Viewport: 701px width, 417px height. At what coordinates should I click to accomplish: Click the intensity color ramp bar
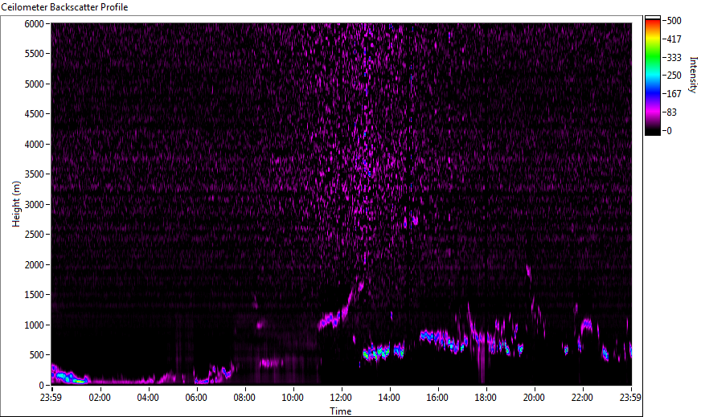pos(652,76)
